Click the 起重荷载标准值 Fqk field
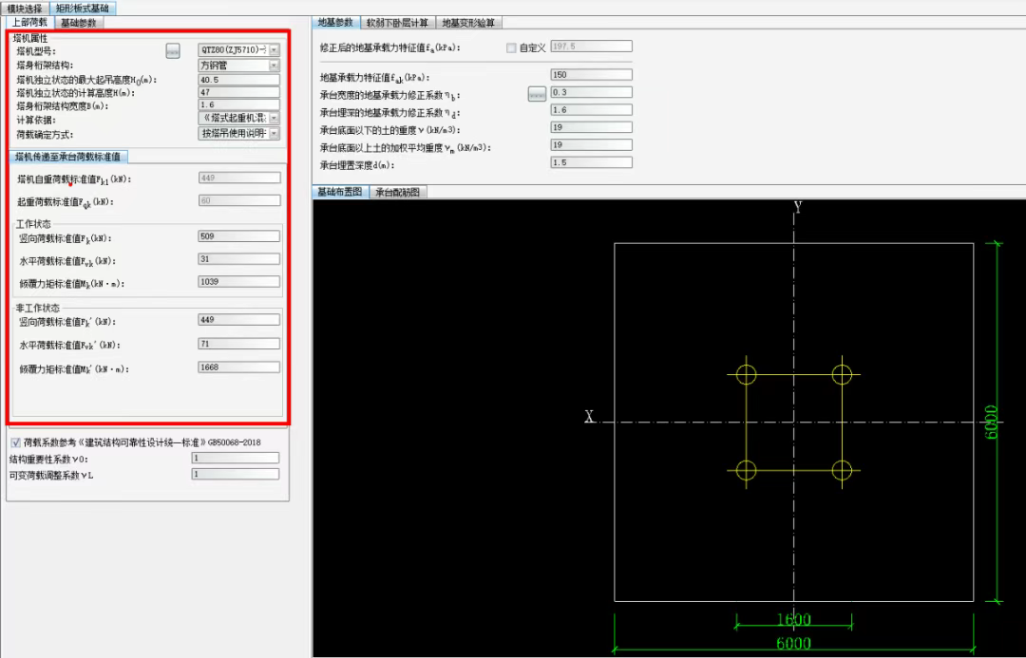1026x658 pixels. coord(239,200)
